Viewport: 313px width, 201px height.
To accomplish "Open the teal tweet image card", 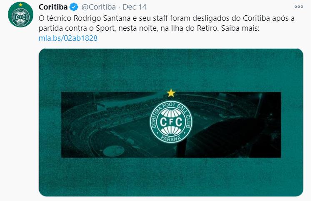I will 171,123.
